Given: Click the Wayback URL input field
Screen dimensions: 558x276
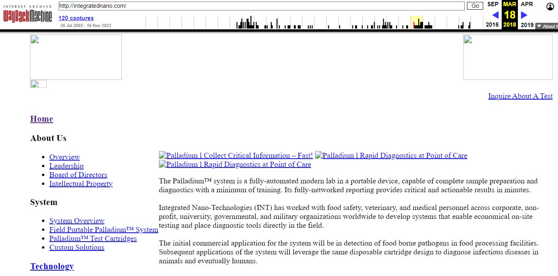Looking at the screenshot, I should [261, 6].
